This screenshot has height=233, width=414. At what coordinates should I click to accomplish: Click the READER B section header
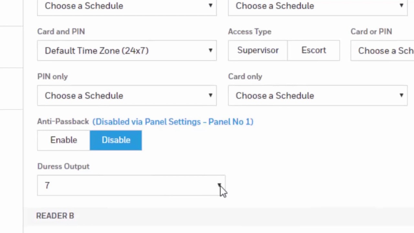click(55, 216)
